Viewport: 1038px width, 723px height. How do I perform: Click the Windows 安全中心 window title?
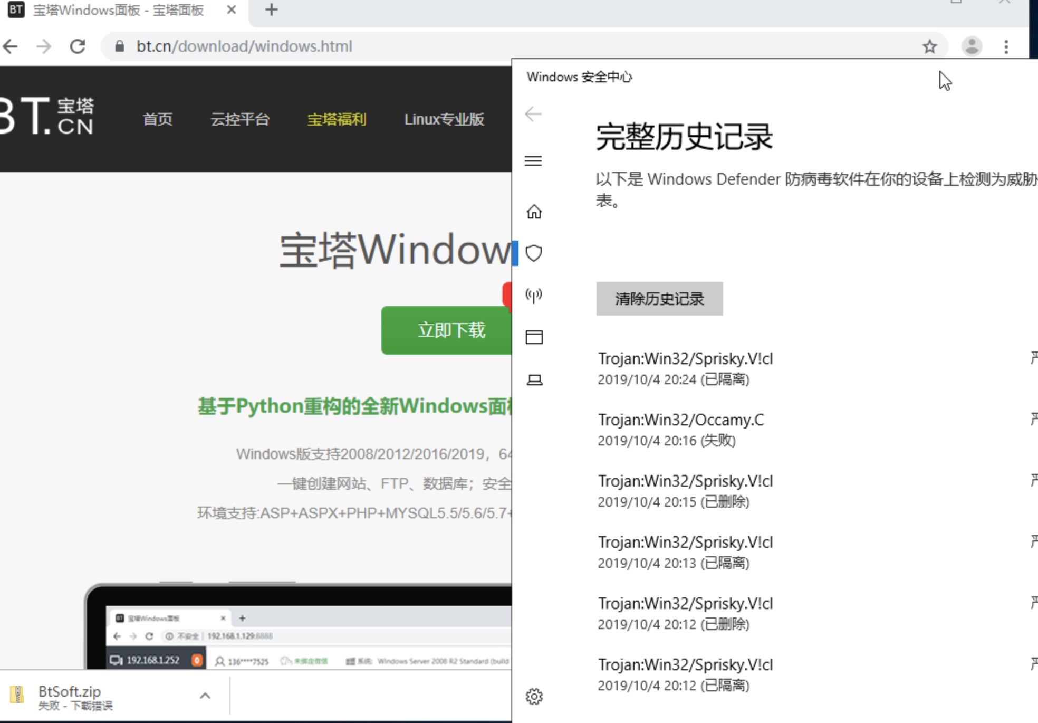coord(579,77)
